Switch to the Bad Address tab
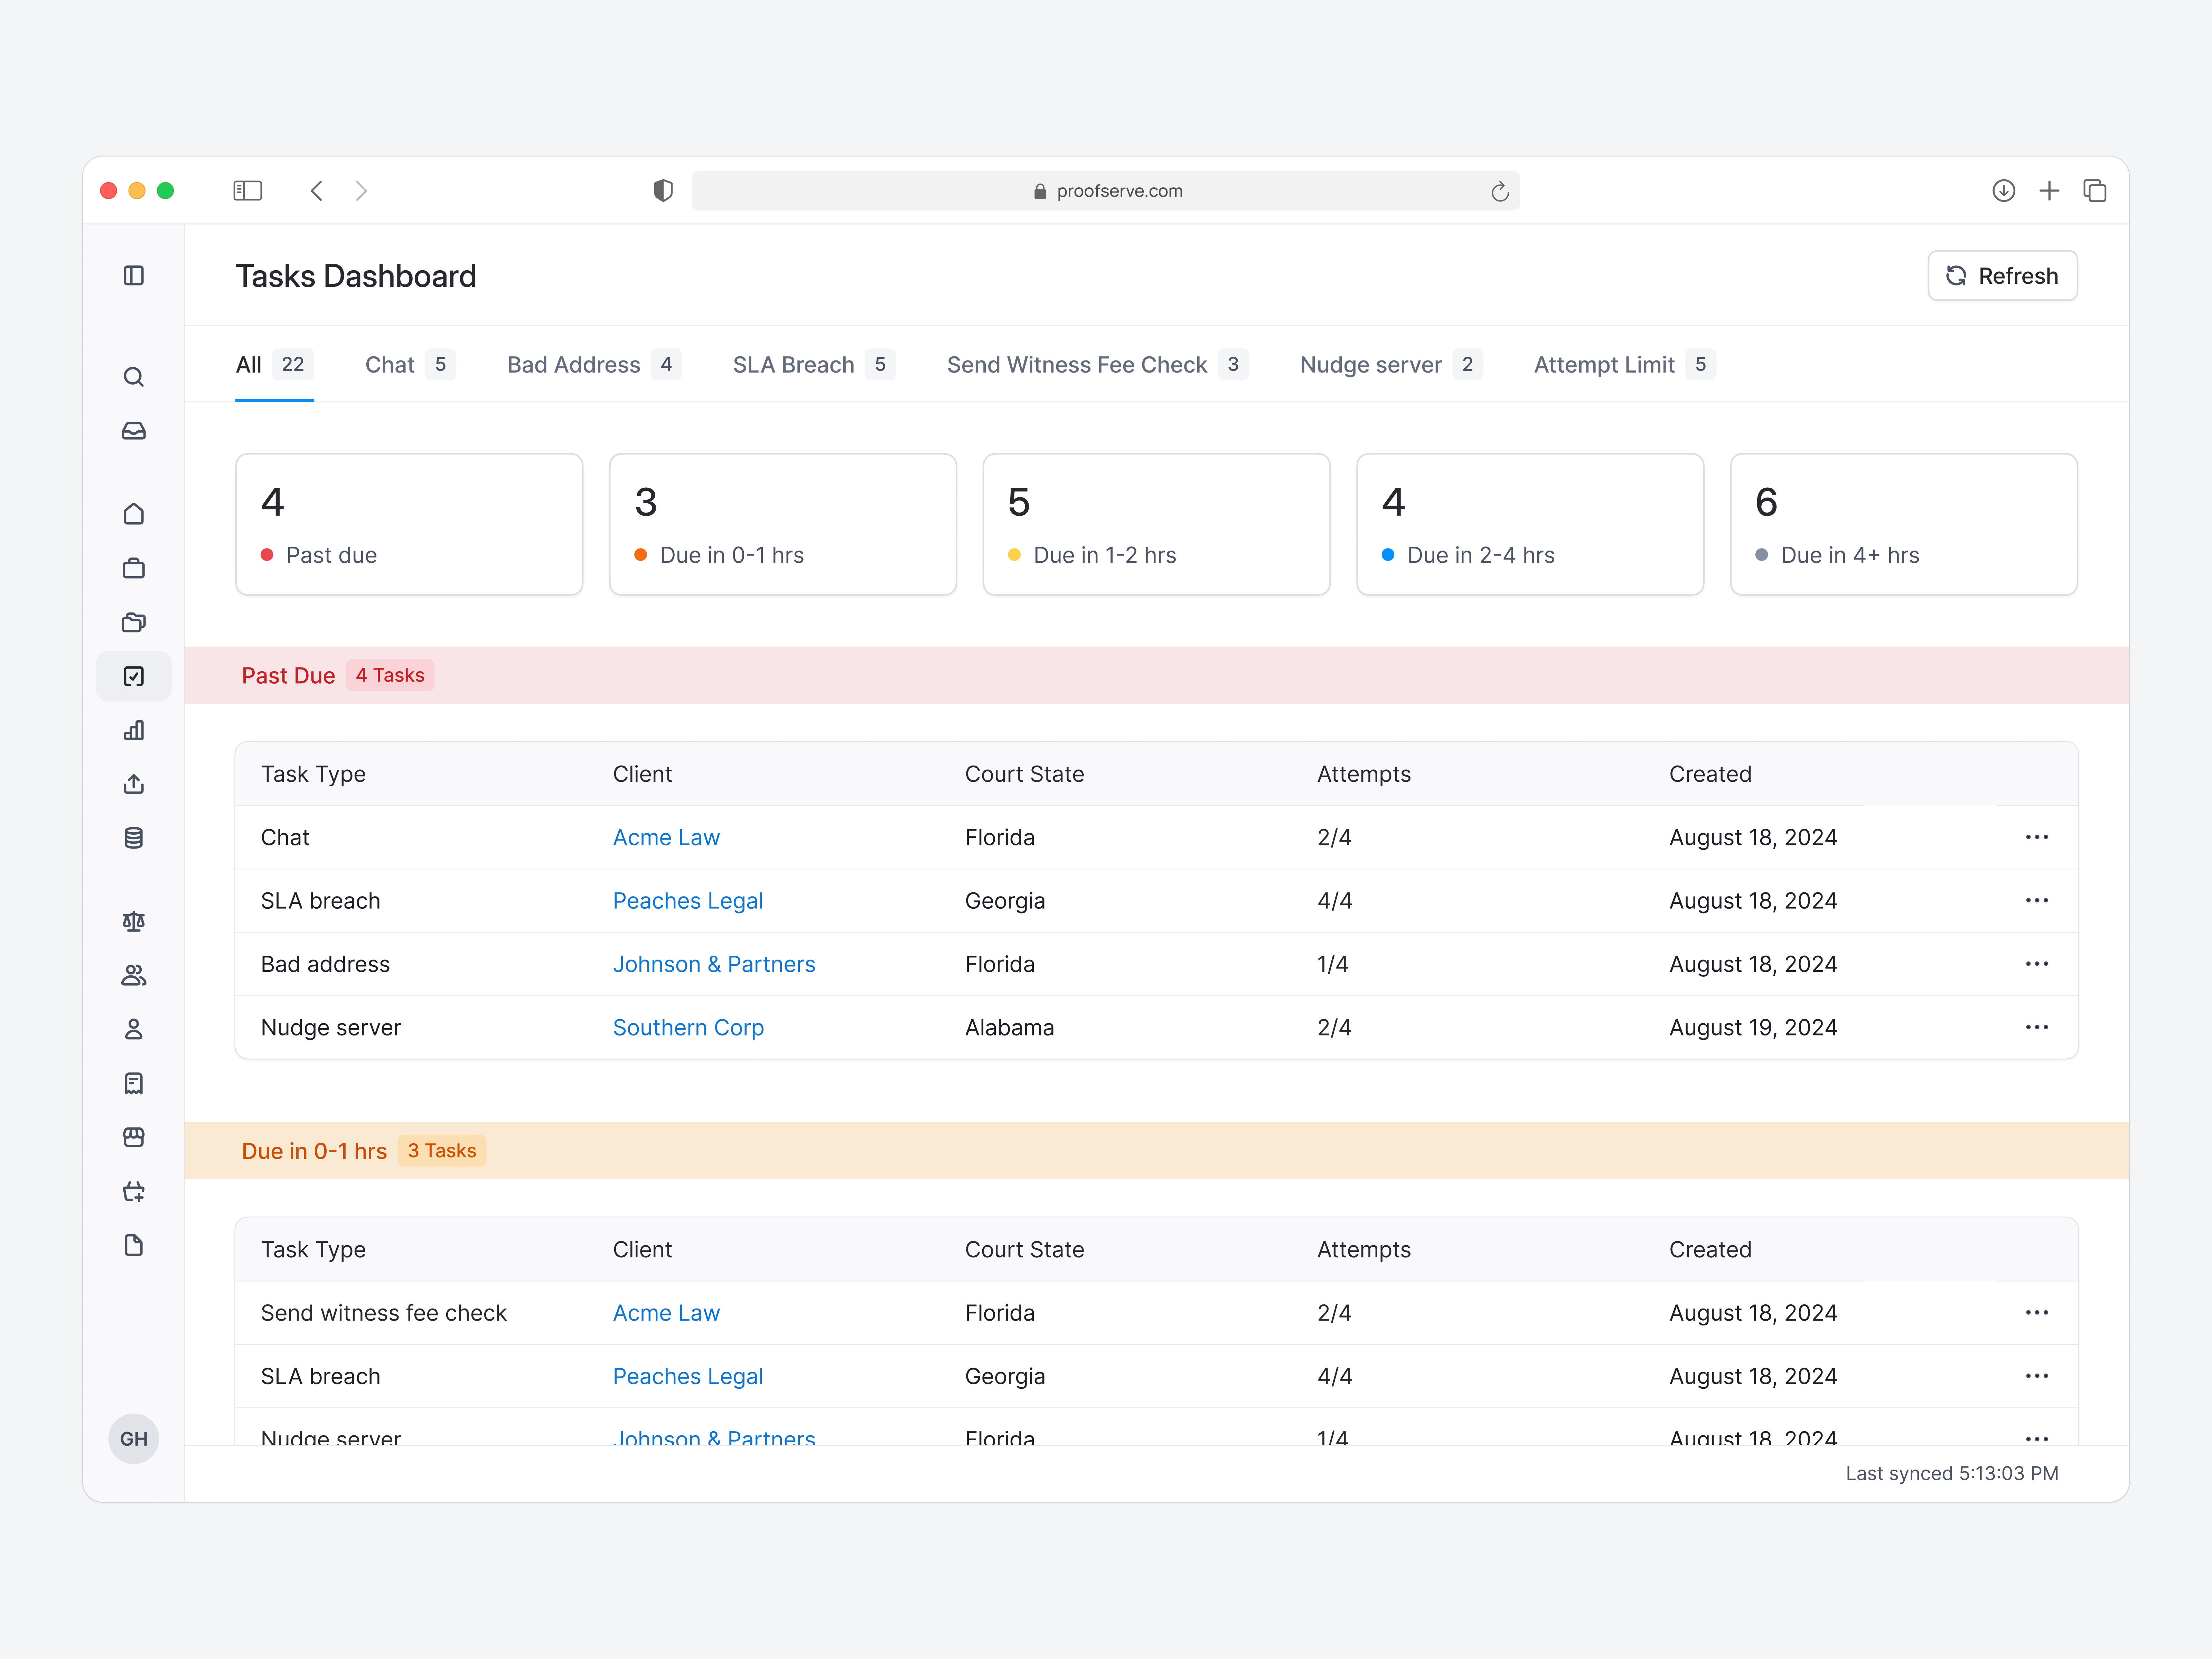Image resolution: width=2212 pixels, height=1659 pixels. [x=573, y=364]
